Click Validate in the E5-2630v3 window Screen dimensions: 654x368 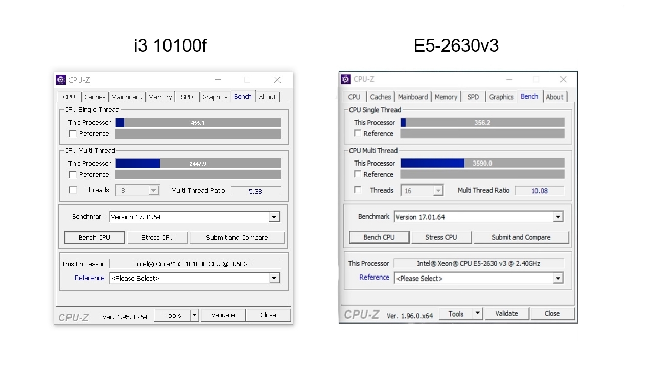(507, 313)
